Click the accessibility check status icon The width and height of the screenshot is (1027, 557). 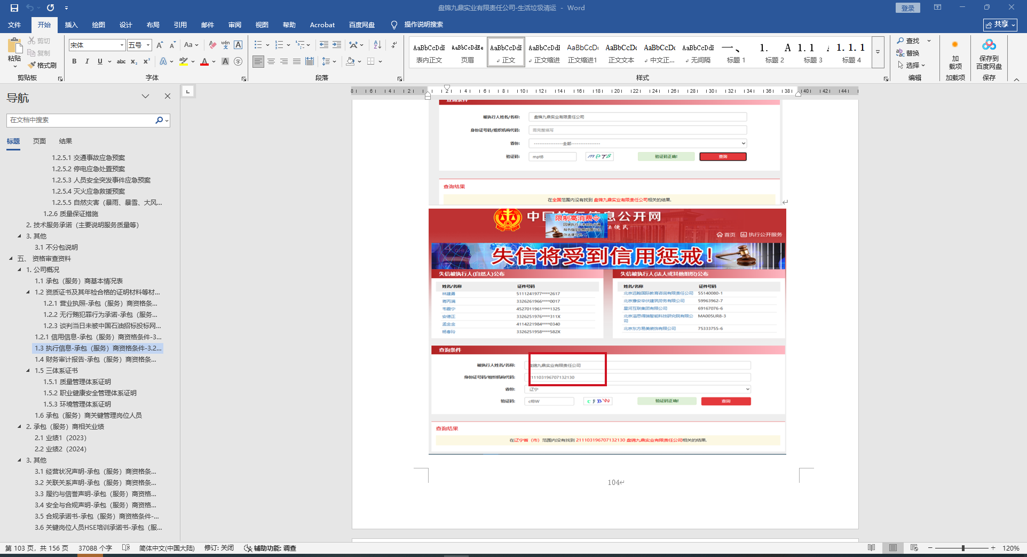[270, 548]
